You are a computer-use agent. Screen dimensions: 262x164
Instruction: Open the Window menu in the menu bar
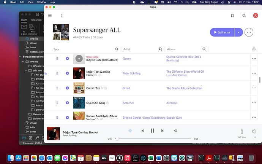coord(41,2)
